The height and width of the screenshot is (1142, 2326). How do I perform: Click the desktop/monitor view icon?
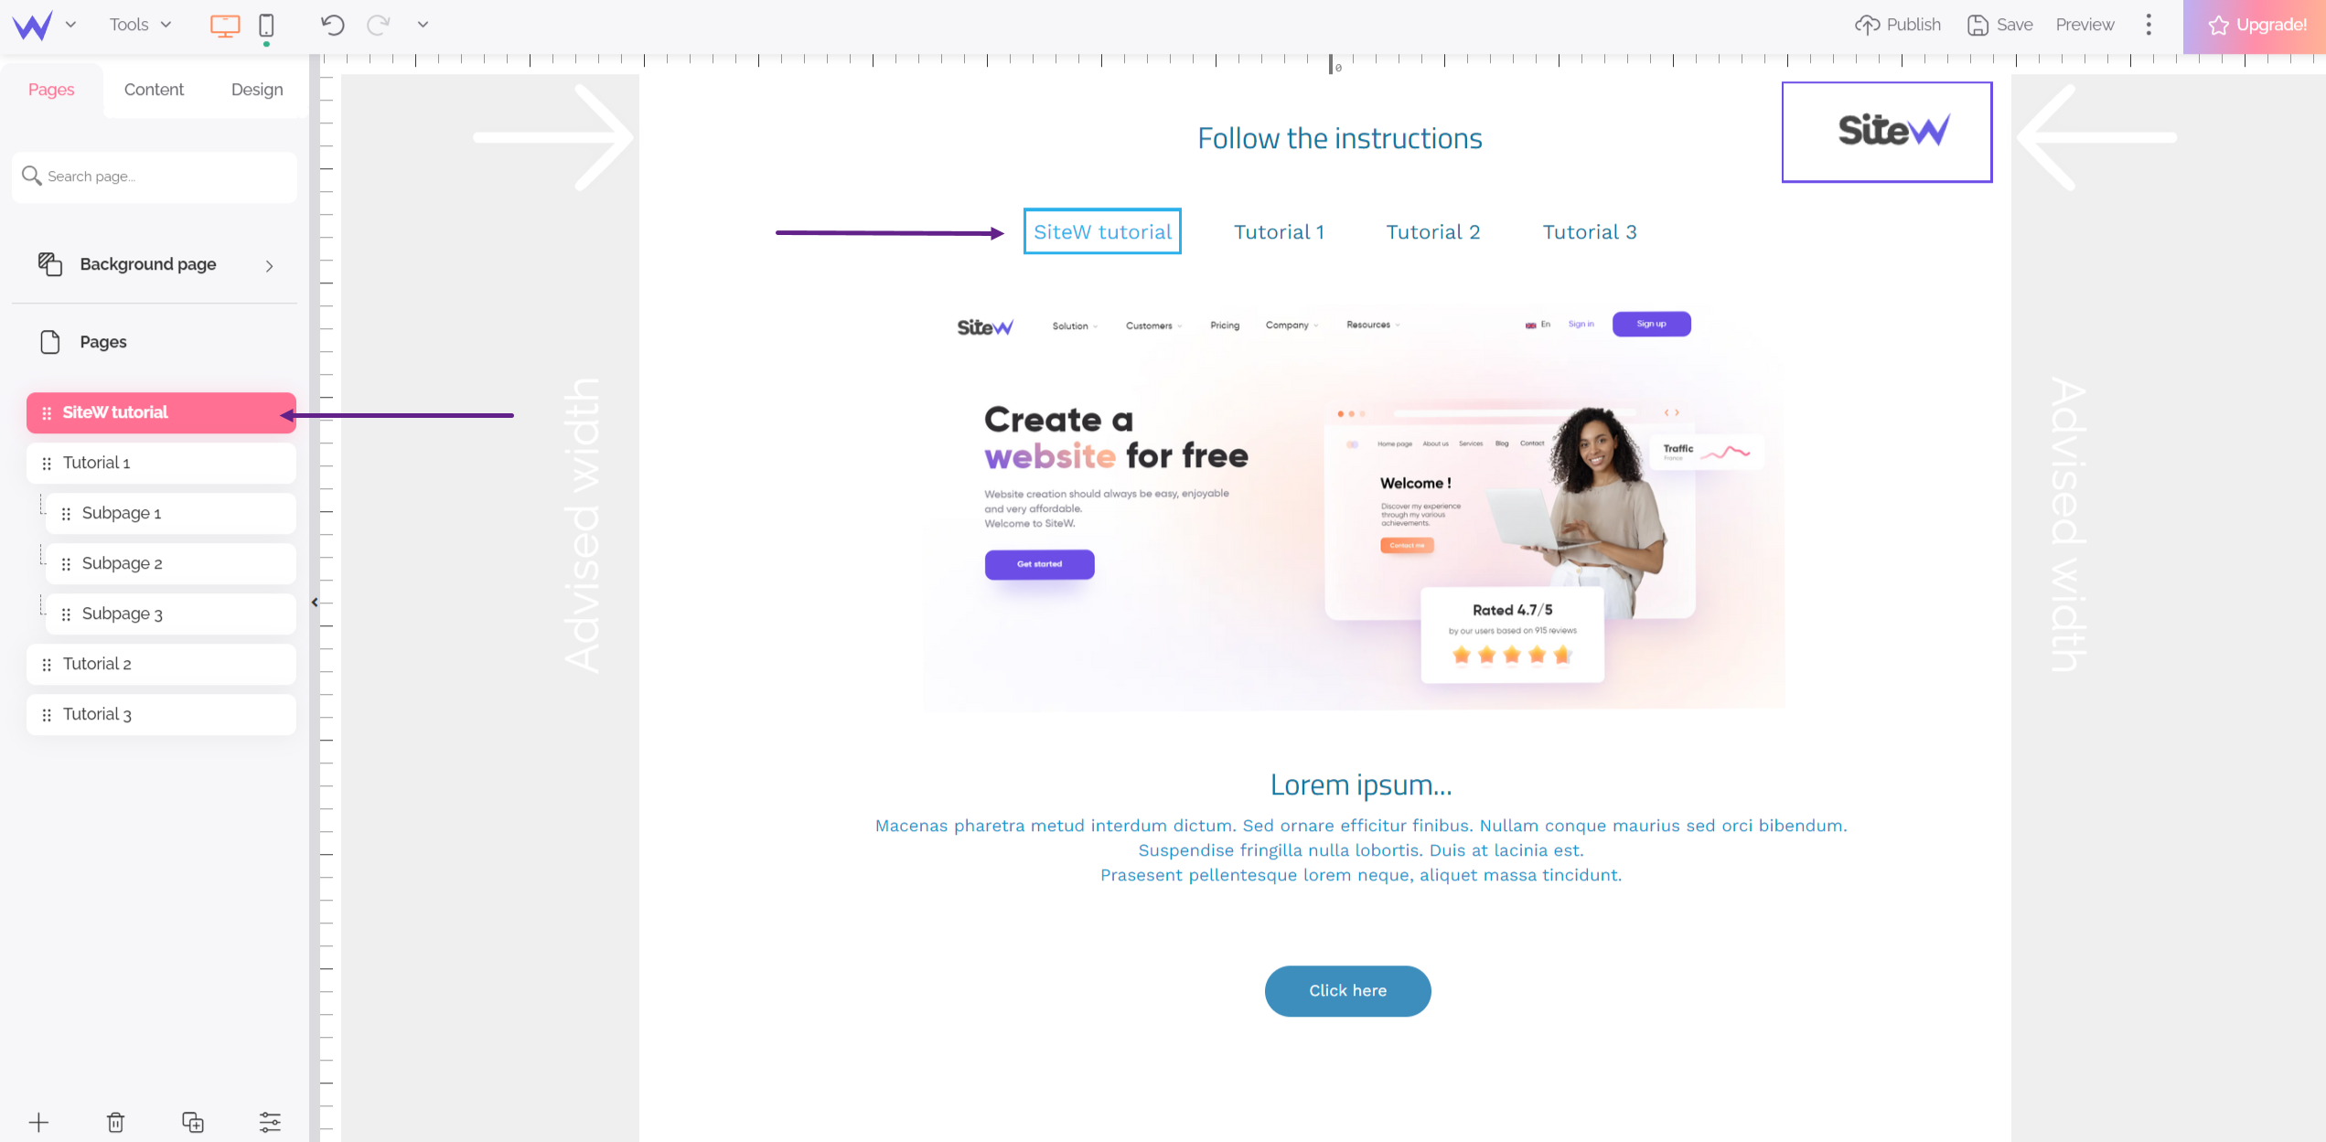pyautogui.click(x=224, y=24)
